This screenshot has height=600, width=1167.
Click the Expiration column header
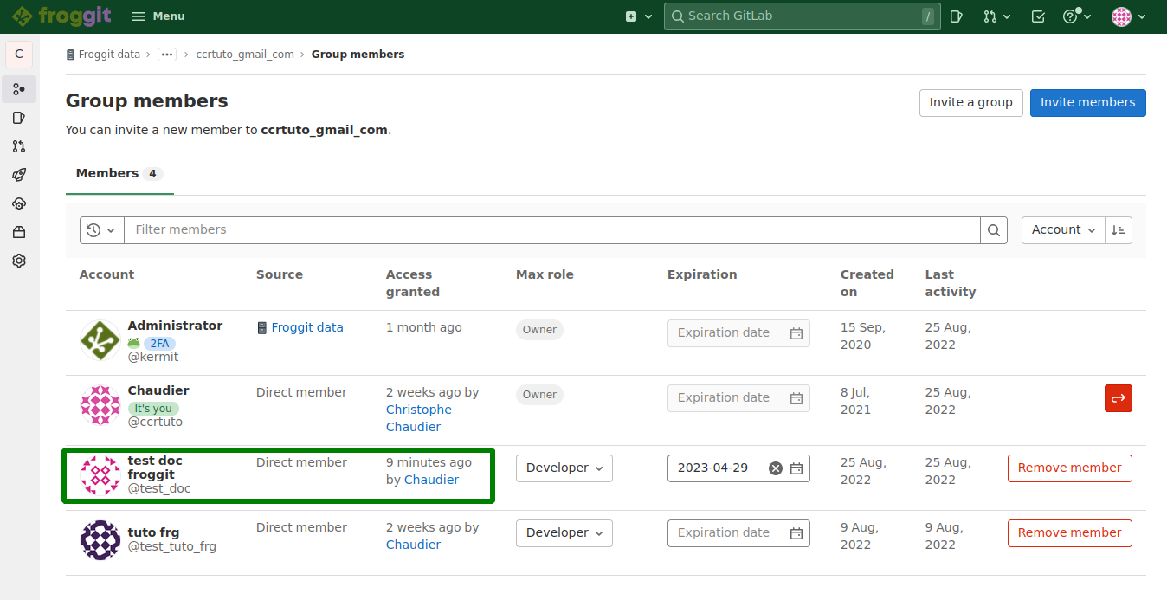click(x=702, y=275)
